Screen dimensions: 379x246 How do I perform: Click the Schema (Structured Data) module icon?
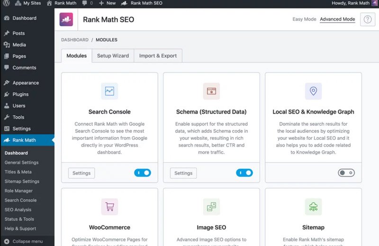(211, 91)
